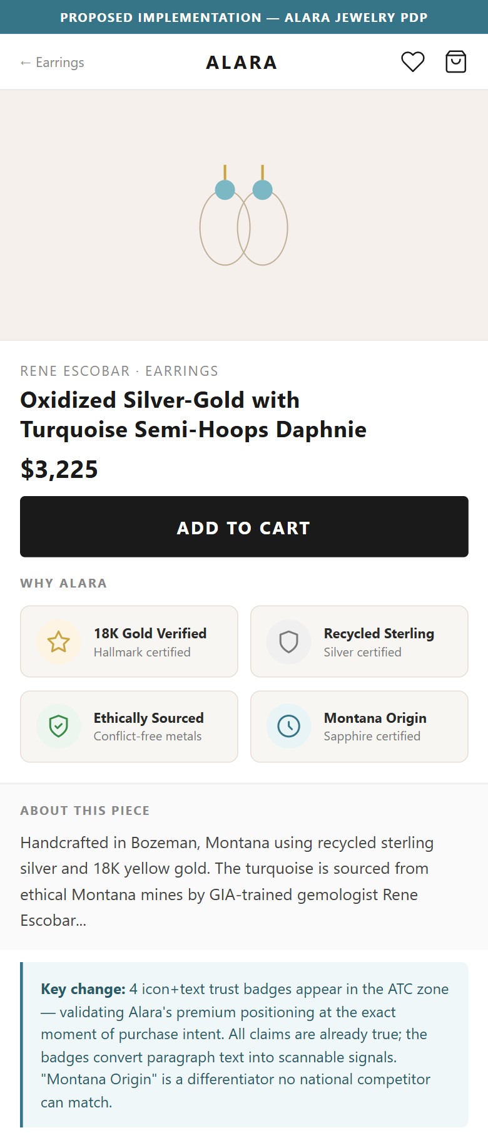Select the Recycled Sterling badge title
The image size is (488, 1140).
(379, 633)
